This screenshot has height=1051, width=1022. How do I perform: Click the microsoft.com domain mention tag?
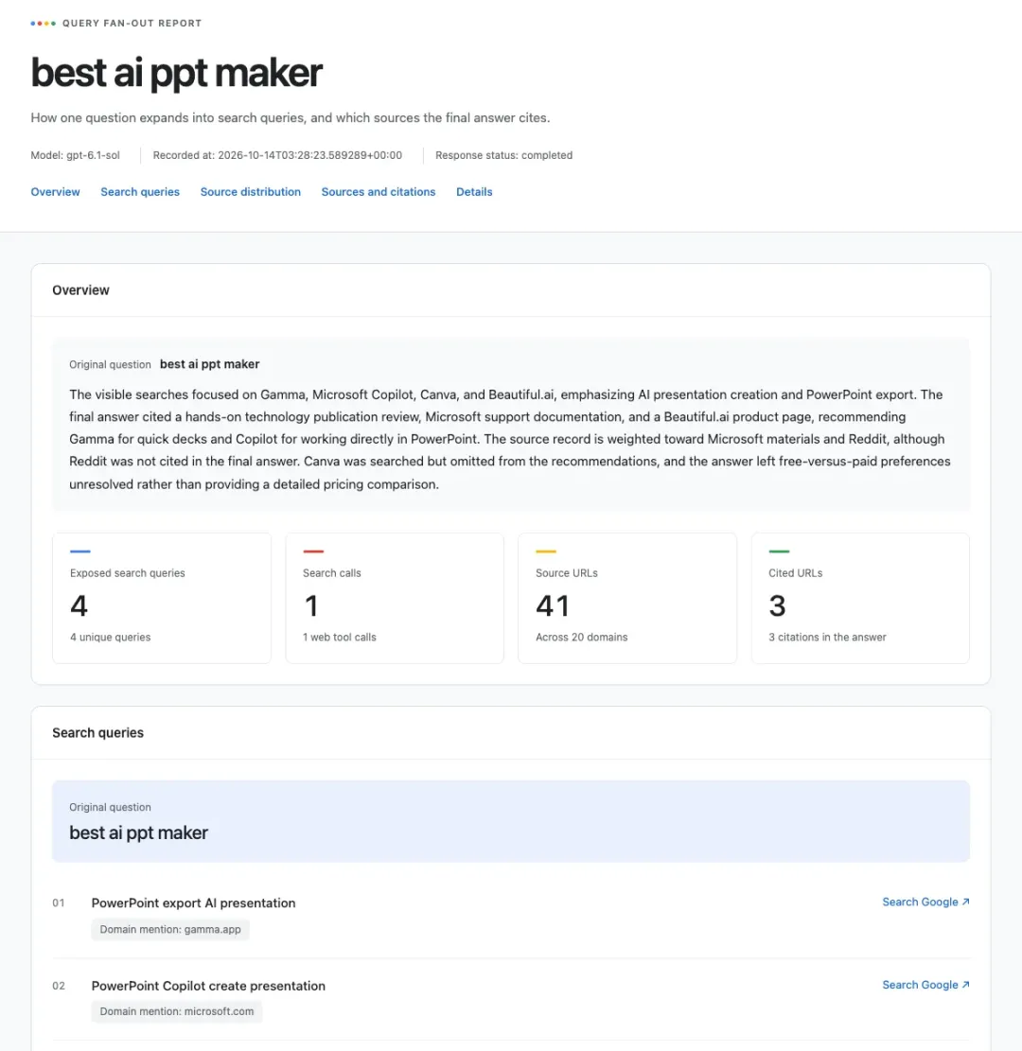(x=176, y=1011)
